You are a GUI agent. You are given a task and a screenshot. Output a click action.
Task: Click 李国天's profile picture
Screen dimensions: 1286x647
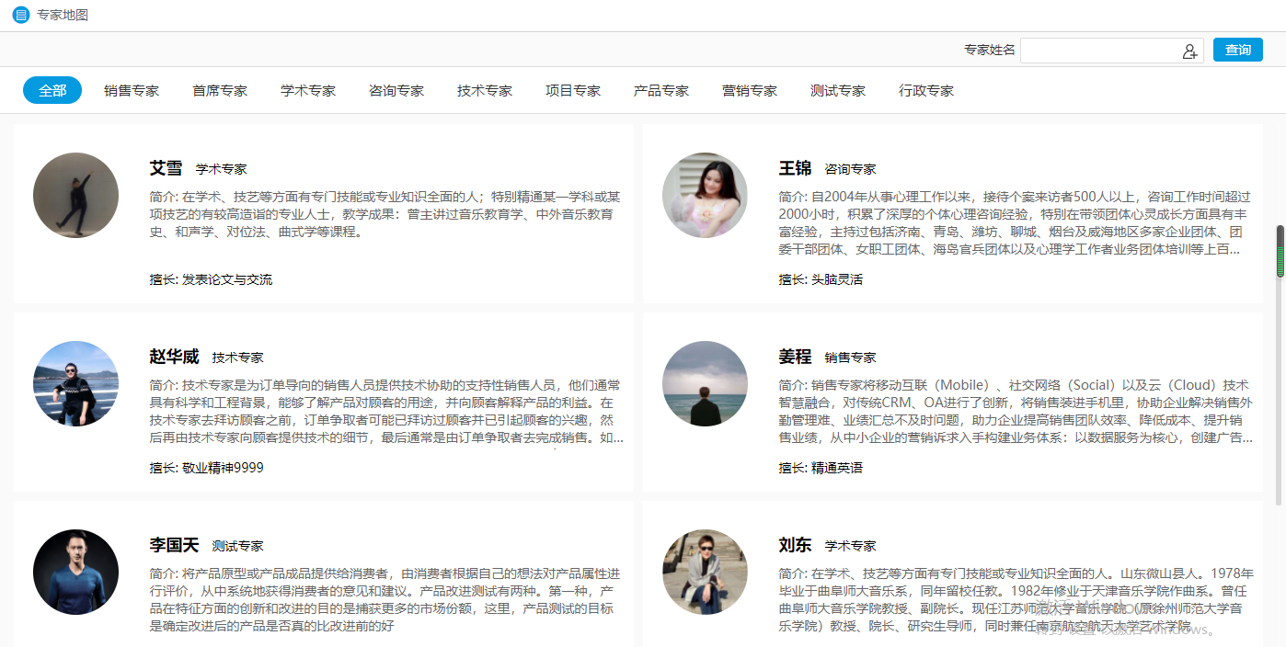click(75, 572)
